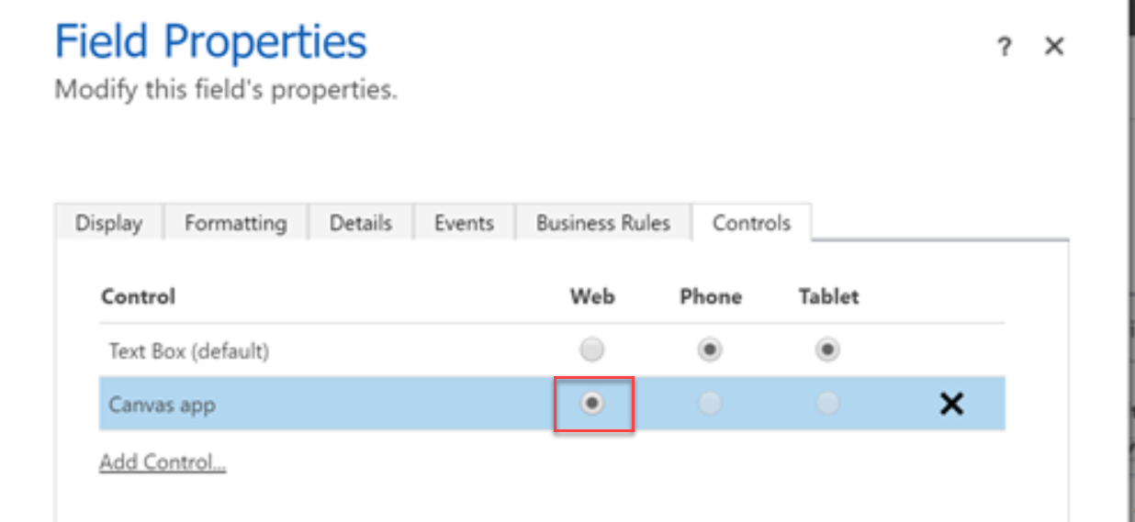
Task: Select the Canvas app row label
Action: point(162,404)
